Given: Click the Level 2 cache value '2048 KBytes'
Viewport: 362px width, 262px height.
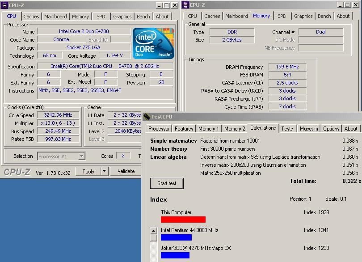Looking at the screenshot, I should click(125, 131).
